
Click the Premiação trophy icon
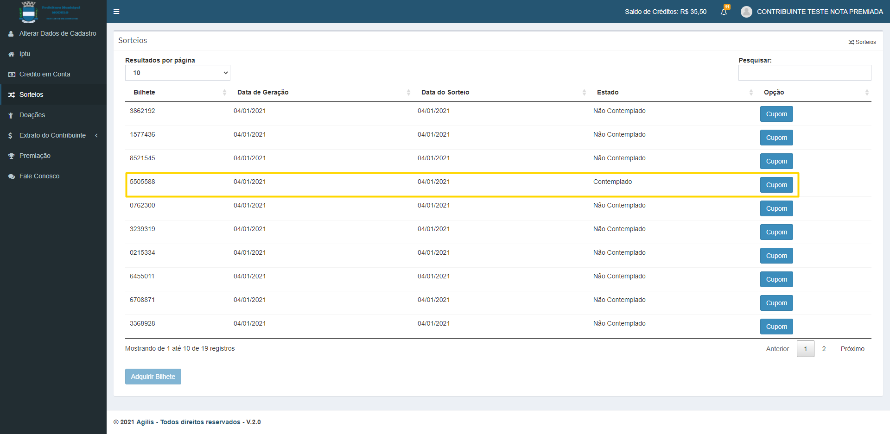click(x=12, y=156)
